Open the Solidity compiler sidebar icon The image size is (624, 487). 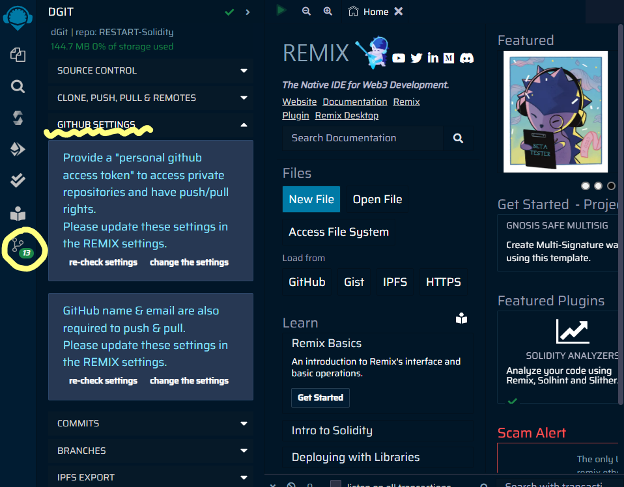point(18,118)
